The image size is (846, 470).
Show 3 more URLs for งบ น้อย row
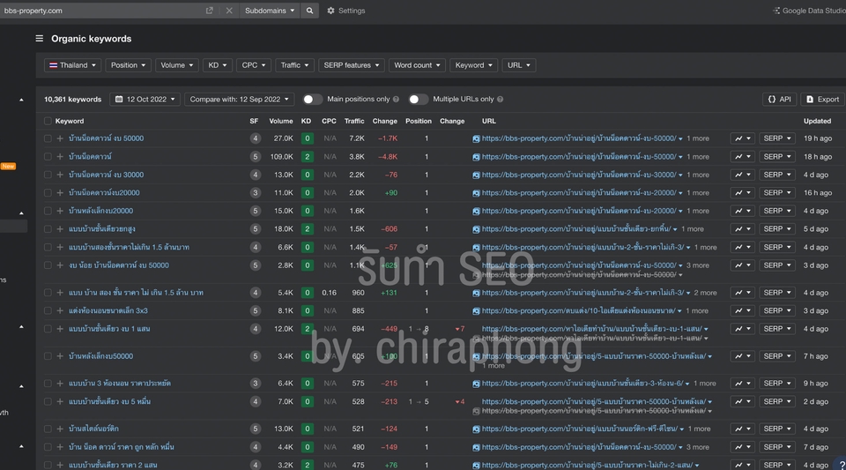coord(698,265)
